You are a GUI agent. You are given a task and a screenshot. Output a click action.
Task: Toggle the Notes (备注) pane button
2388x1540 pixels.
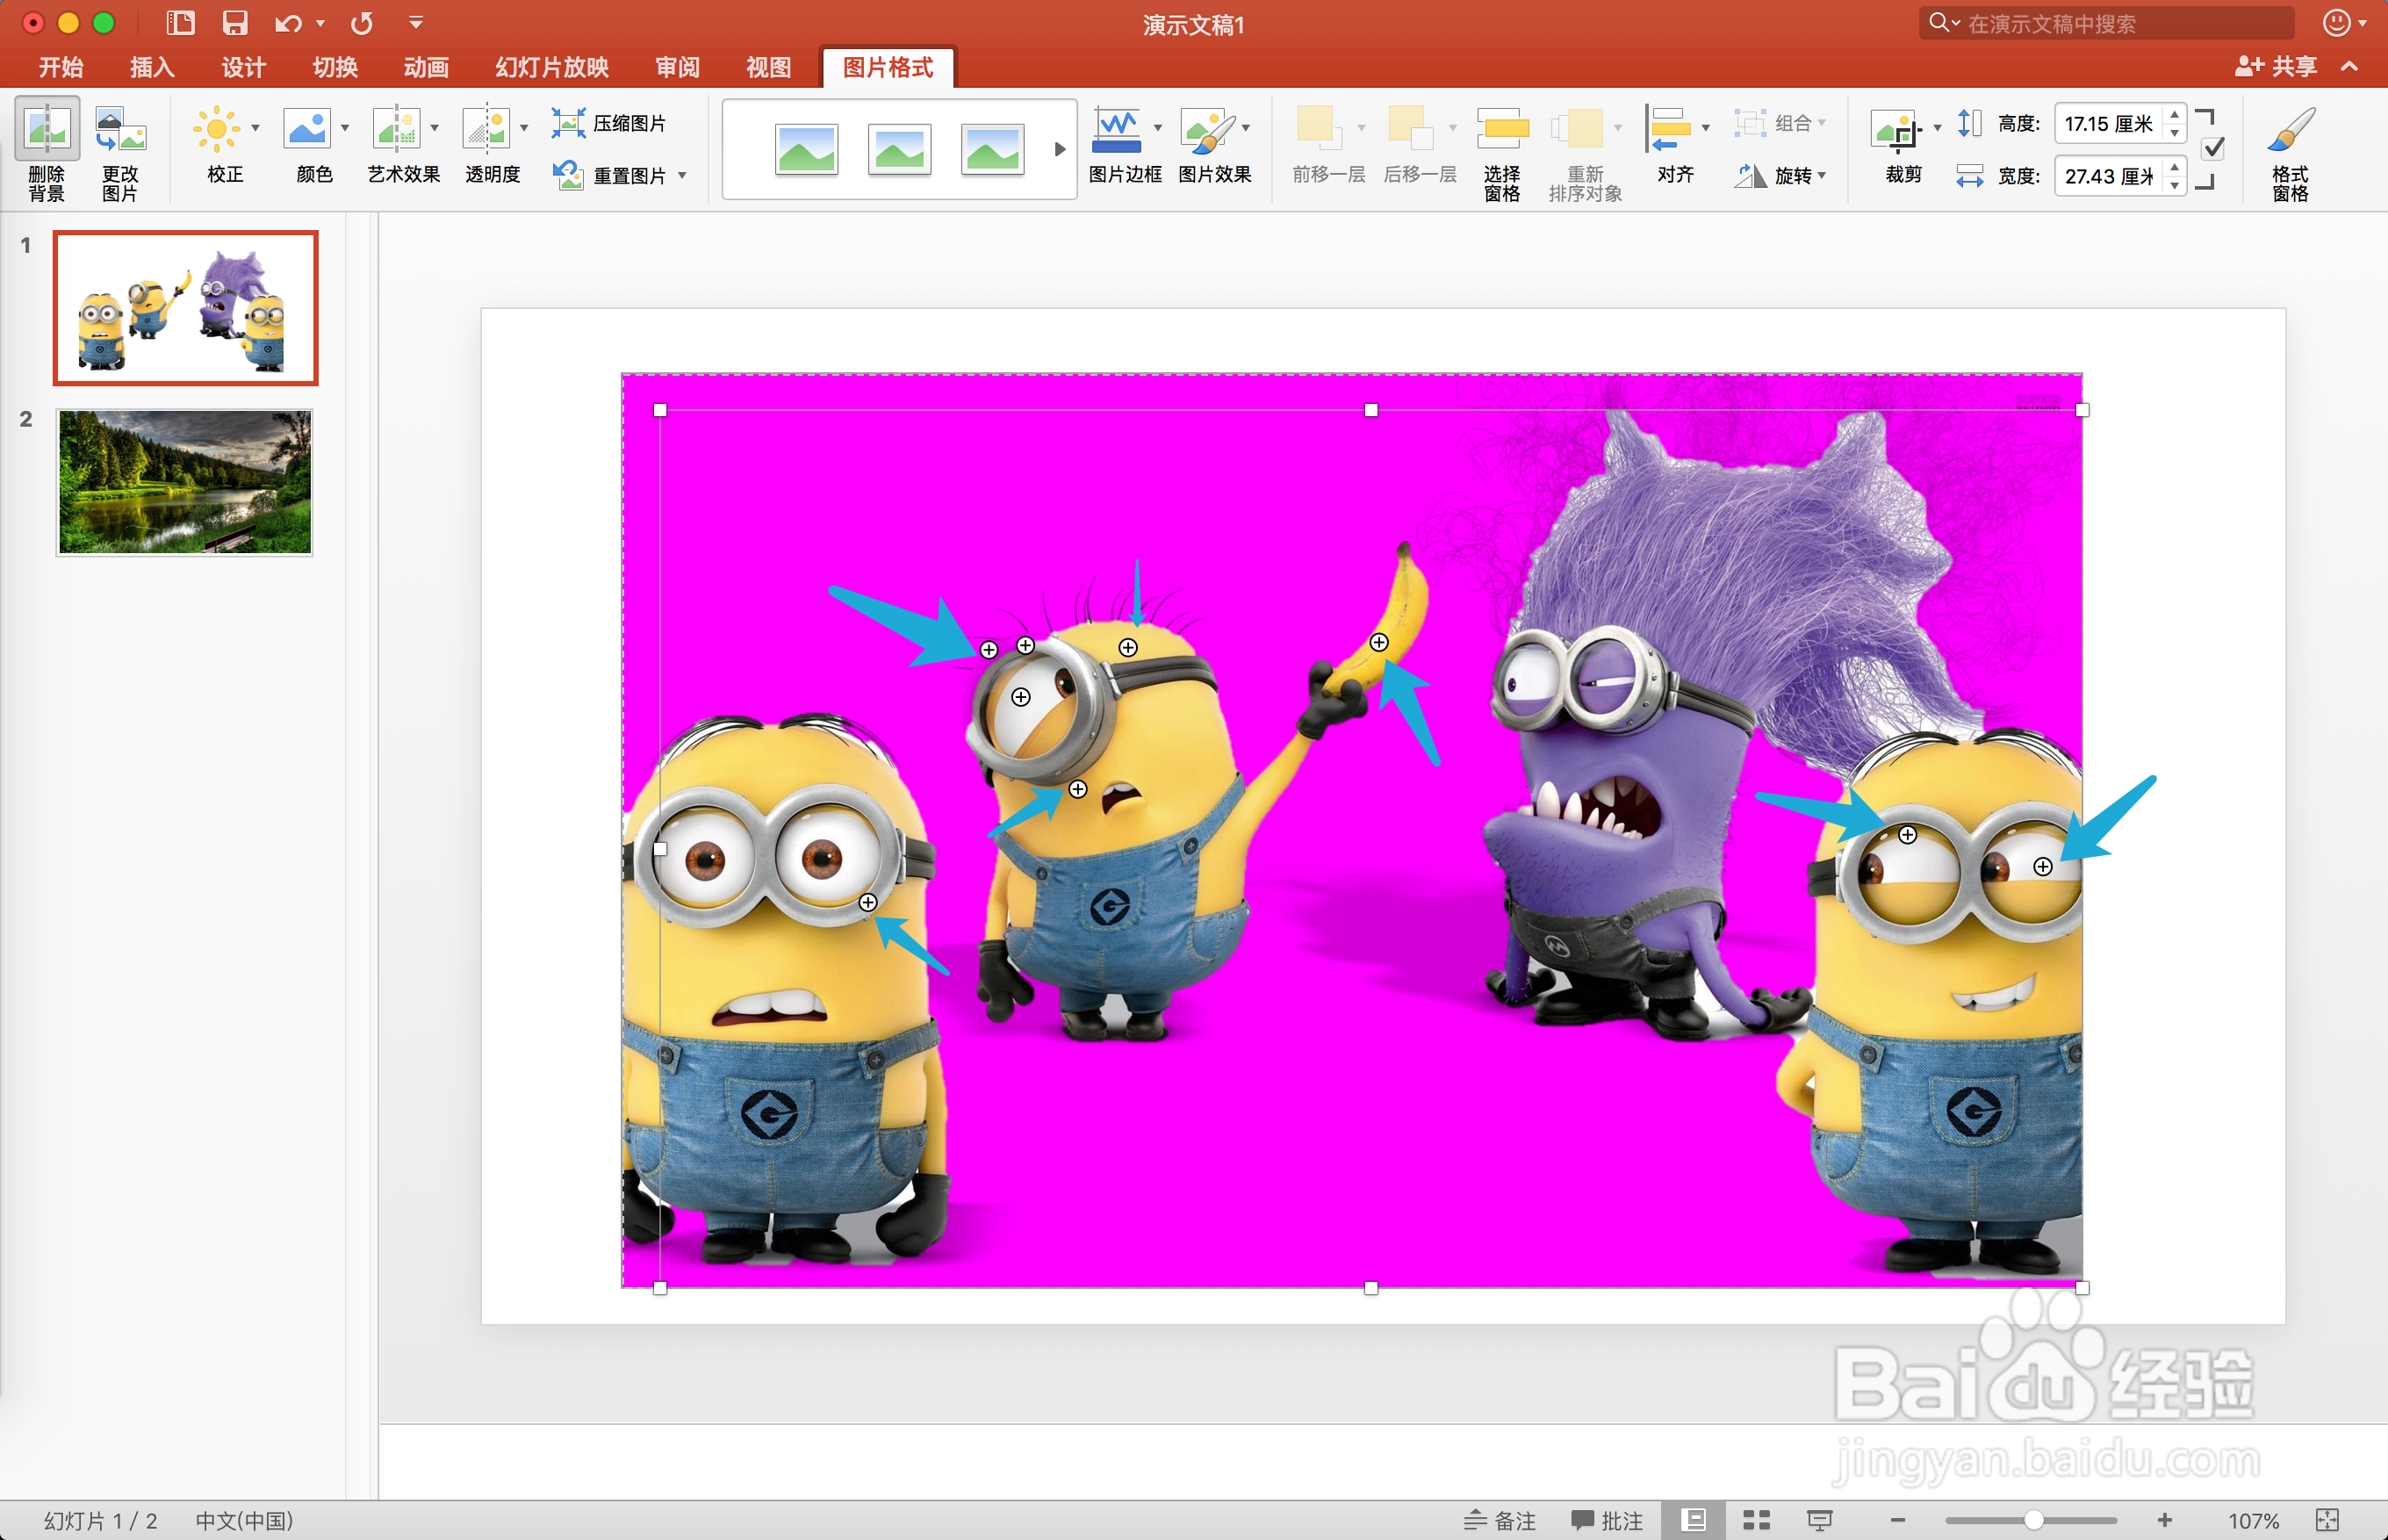point(1500,1520)
